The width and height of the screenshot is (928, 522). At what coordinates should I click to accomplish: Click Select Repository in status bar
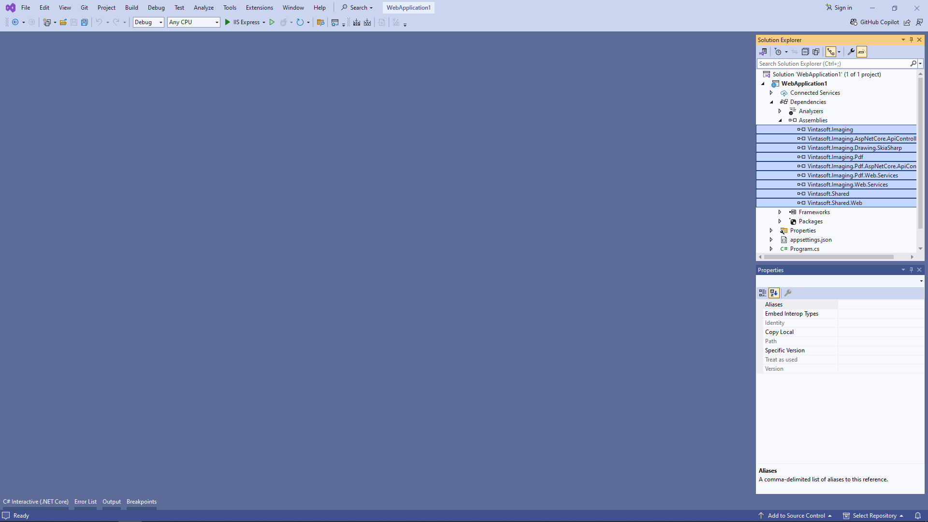[x=873, y=516]
